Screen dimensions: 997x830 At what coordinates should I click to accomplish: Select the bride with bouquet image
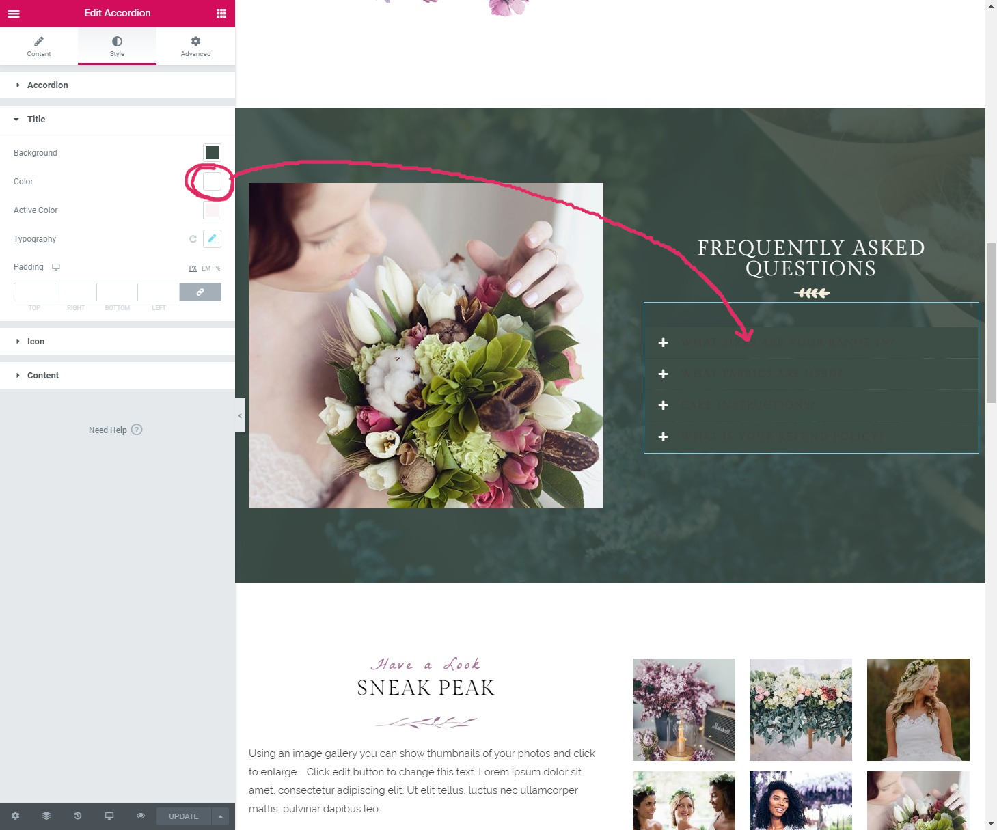point(426,346)
